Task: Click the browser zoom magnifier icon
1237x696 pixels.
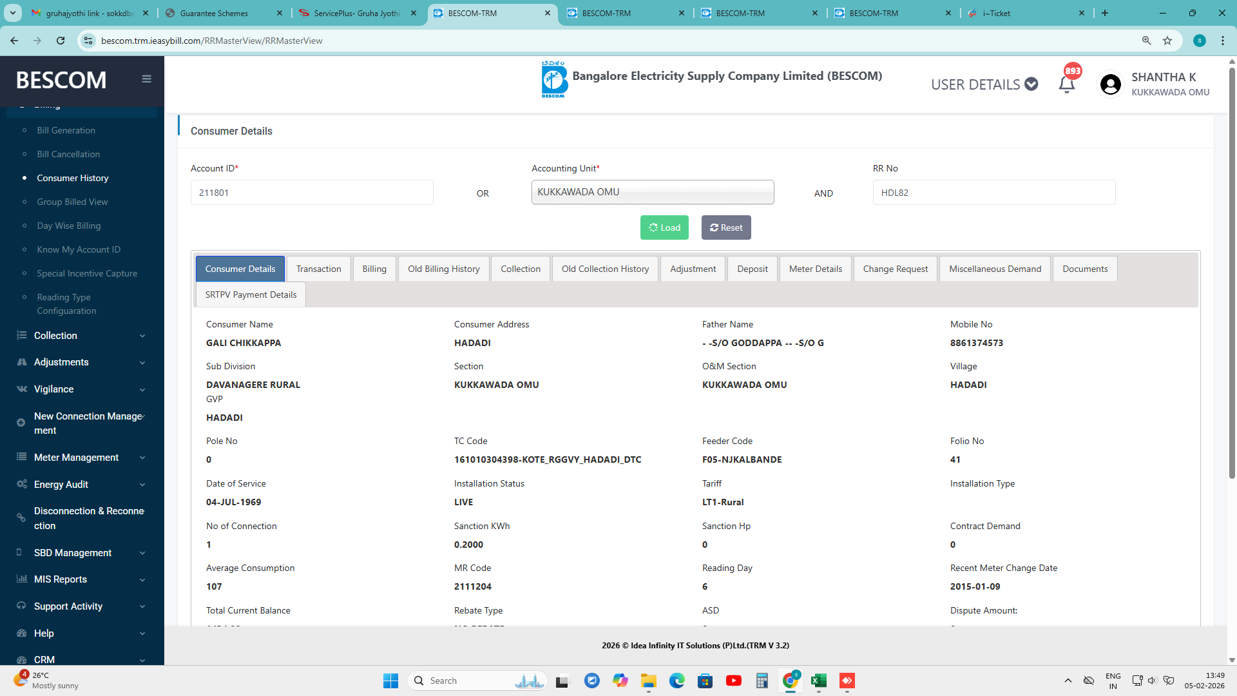Action: [x=1146, y=41]
